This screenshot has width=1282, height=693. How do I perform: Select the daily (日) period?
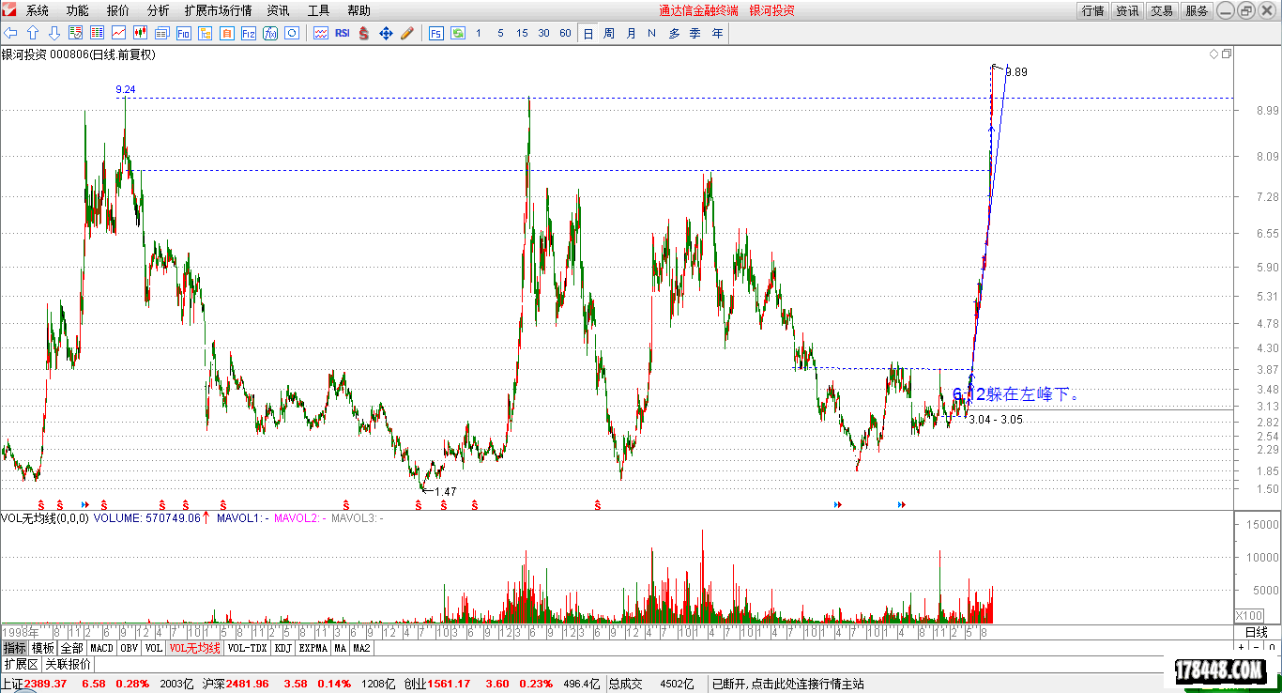click(588, 33)
